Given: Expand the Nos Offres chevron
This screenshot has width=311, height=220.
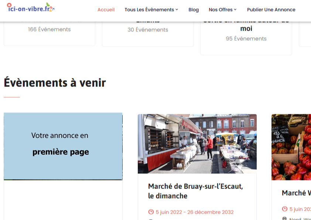Looking at the screenshot, I should point(235,10).
